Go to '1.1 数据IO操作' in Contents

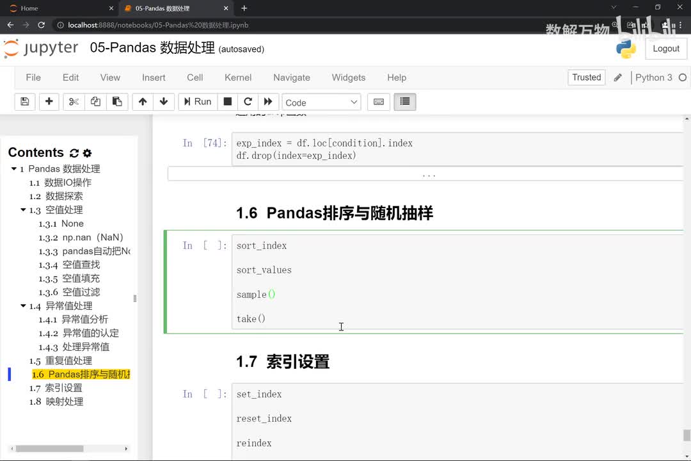(x=60, y=182)
